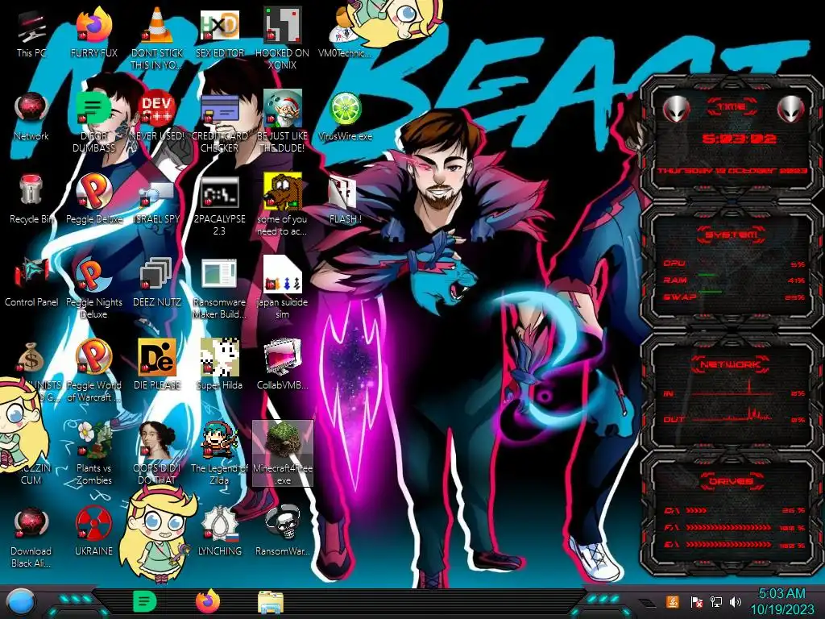
Task: Open the VLC cone shortcut on desktop
Action: pyautogui.click(x=157, y=39)
